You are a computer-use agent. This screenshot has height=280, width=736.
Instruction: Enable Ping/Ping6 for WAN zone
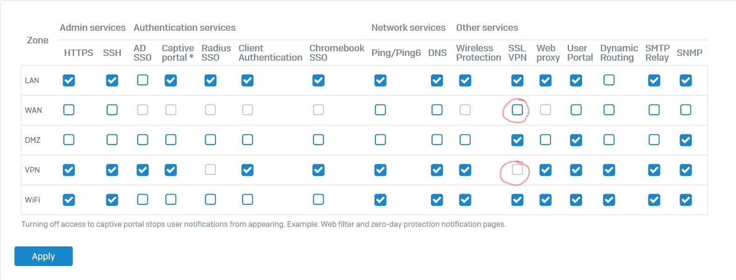pyautogui.click(x=380, y=110)
